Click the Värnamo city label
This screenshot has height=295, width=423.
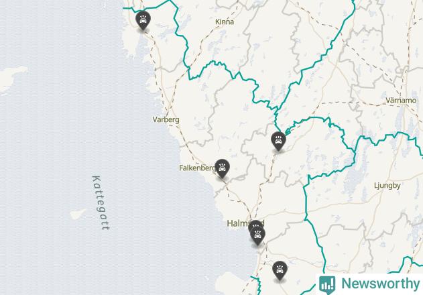coord(401,101)
